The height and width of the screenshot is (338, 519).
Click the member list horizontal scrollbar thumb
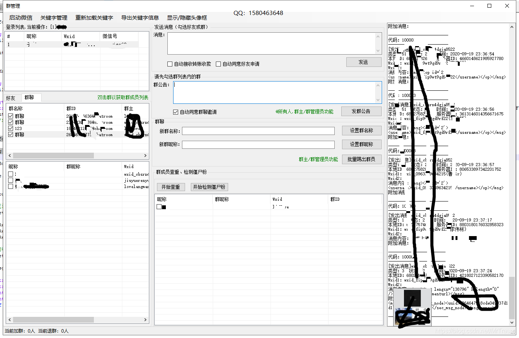click(x=53, y=320)
